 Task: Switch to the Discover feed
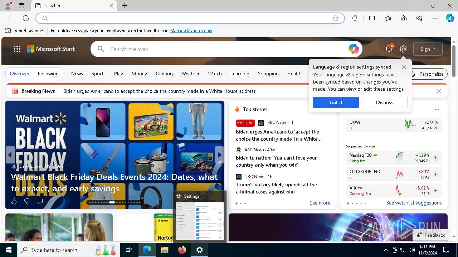click(20, 74)
